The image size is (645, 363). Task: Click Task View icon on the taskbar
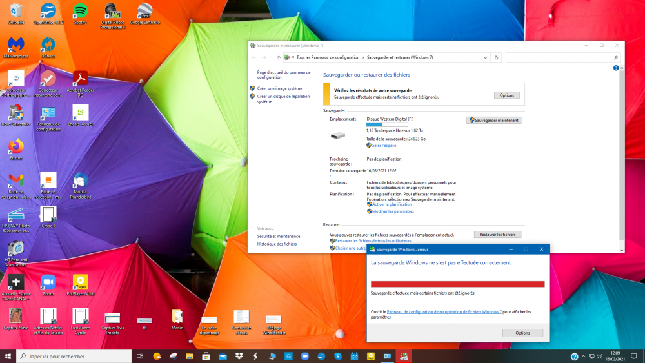(x=140, y=357)
